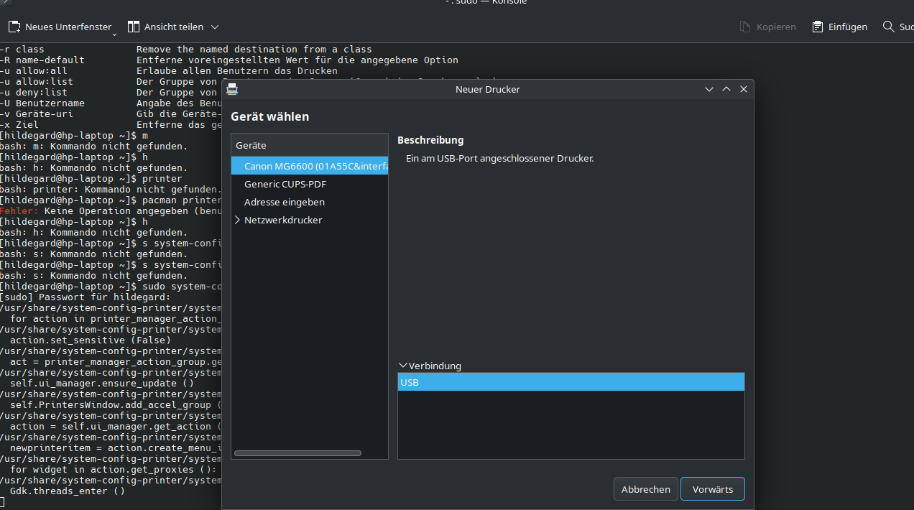914x510 pixels.
Task: Open Konsole search via the magnifier icon
Action: pyautogui.click(x=889, y=27)
